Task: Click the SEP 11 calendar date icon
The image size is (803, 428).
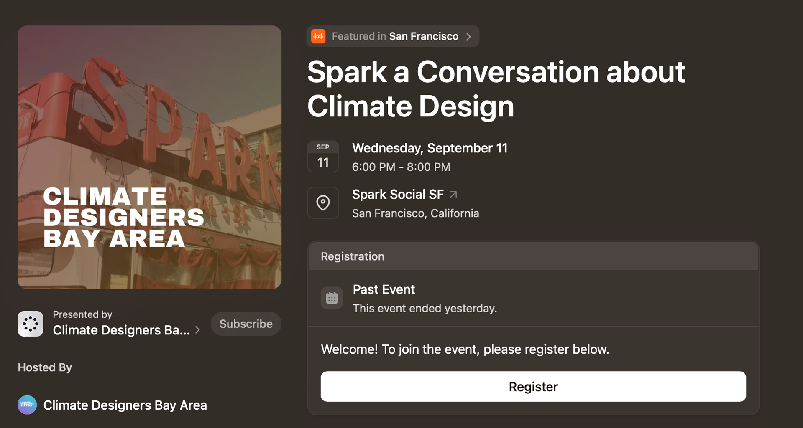Action: coord(323,157)
